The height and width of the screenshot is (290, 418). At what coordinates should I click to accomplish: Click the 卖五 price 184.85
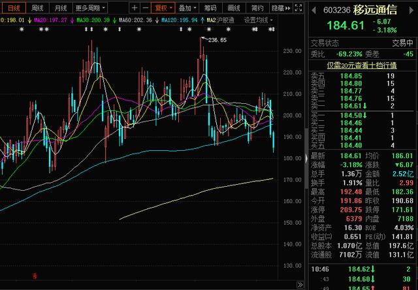click(x=351, y=76)
